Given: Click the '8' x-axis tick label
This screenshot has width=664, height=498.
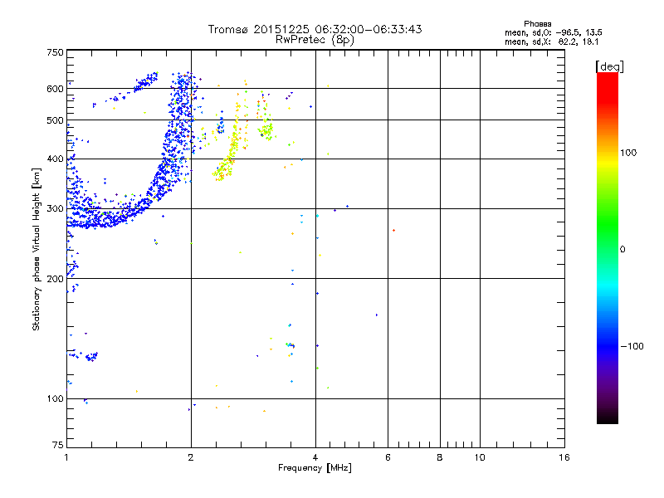Looking at the screenshot, I should point(440,457).
